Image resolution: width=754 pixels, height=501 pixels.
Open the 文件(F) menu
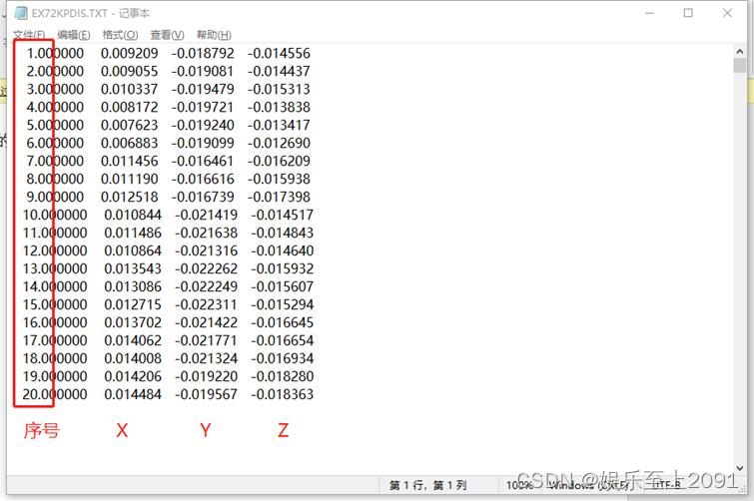point(29,35)
